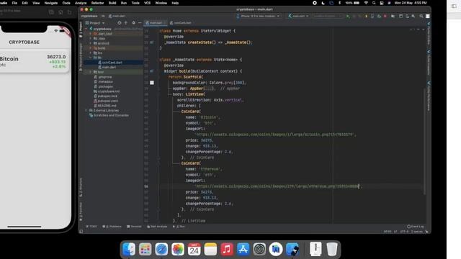Select main.dart in the project tree
The image size is (461, 259).
click(x=107, y=67)
